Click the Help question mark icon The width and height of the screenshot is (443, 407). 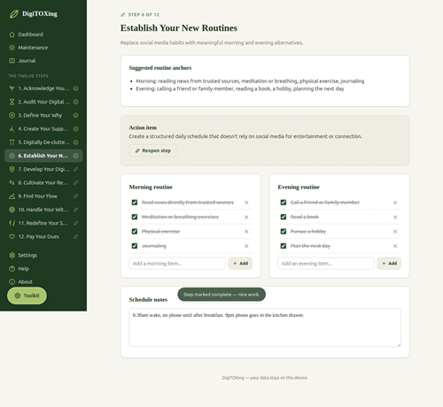(x=12, y=269)
